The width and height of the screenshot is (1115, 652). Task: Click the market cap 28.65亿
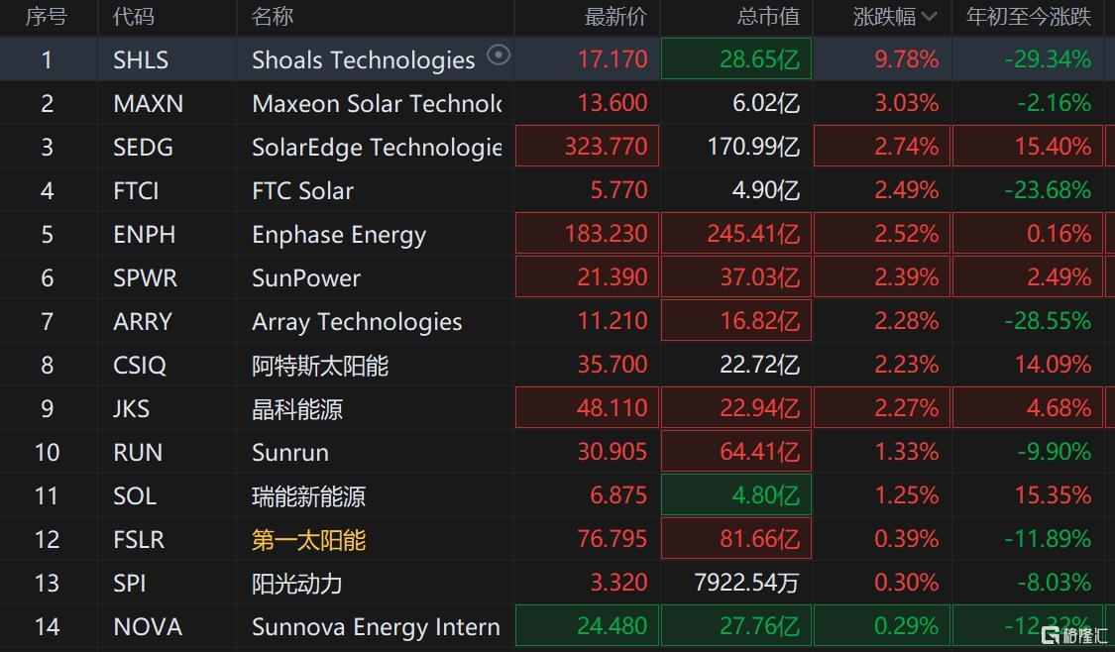759,59
